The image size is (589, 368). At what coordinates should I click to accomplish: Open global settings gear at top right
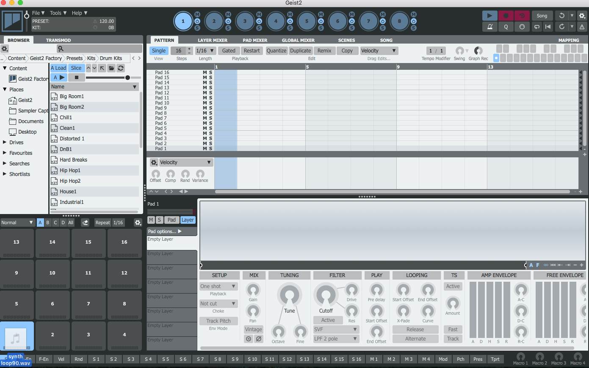(x=582, y=16)
